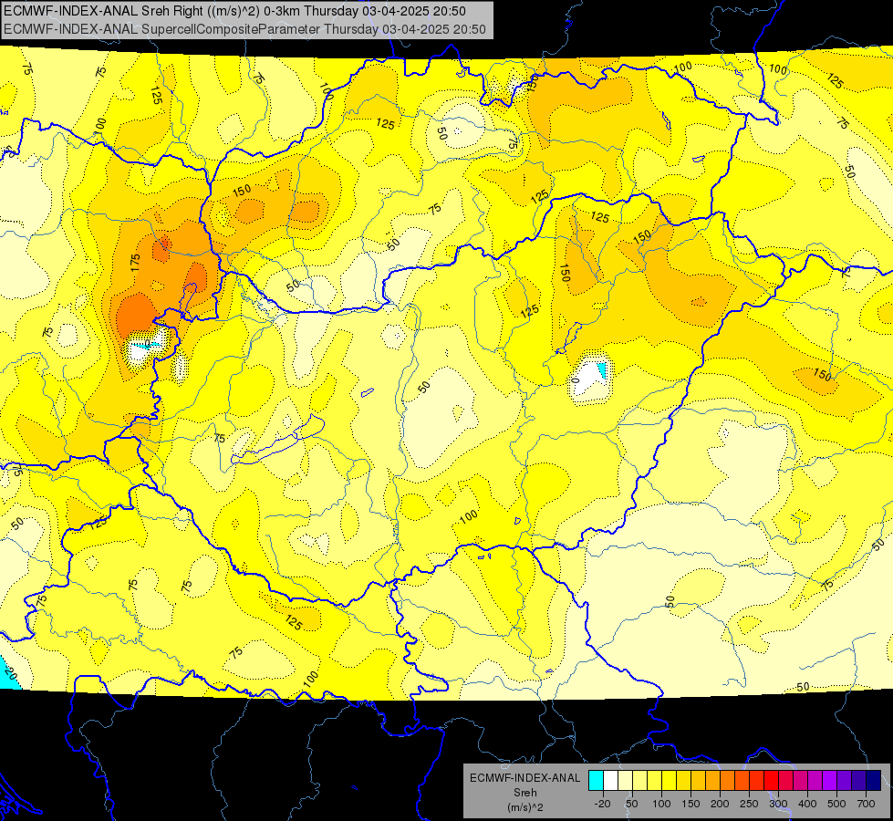Click the '100' tick label on the color legend

click(661, 804)
